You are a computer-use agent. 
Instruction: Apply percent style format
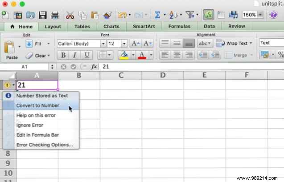(280, 54)
